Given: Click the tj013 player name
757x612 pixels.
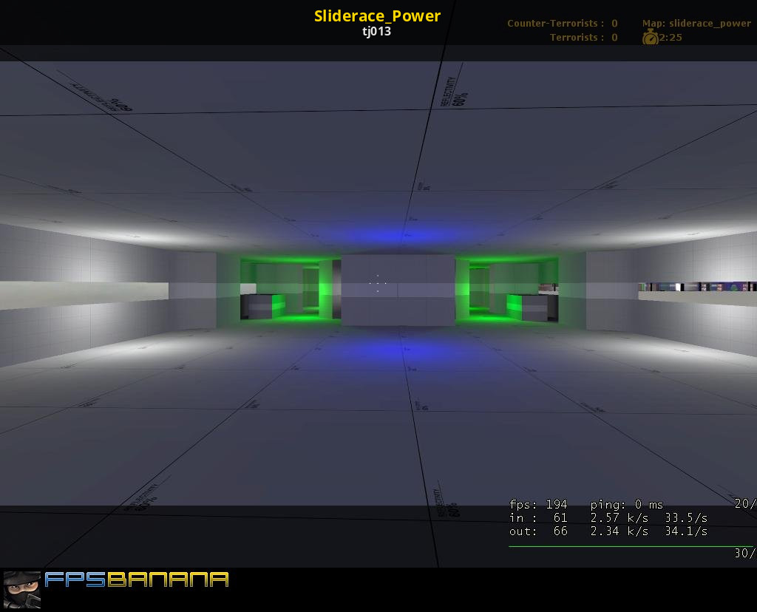Looking at the screenshot, I should (x=377, y=32).
